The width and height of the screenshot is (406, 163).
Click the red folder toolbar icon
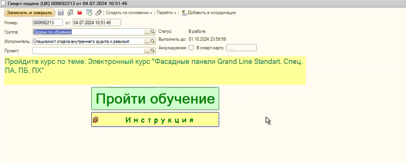coord(79,13)
